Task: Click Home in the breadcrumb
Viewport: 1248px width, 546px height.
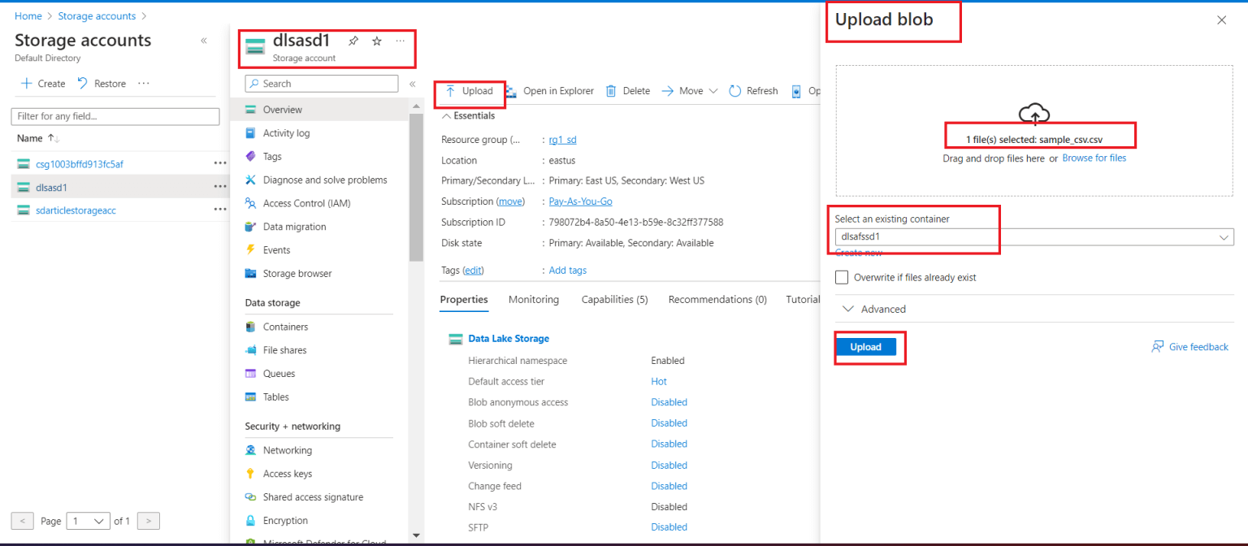Action: (x=28, y=16)
